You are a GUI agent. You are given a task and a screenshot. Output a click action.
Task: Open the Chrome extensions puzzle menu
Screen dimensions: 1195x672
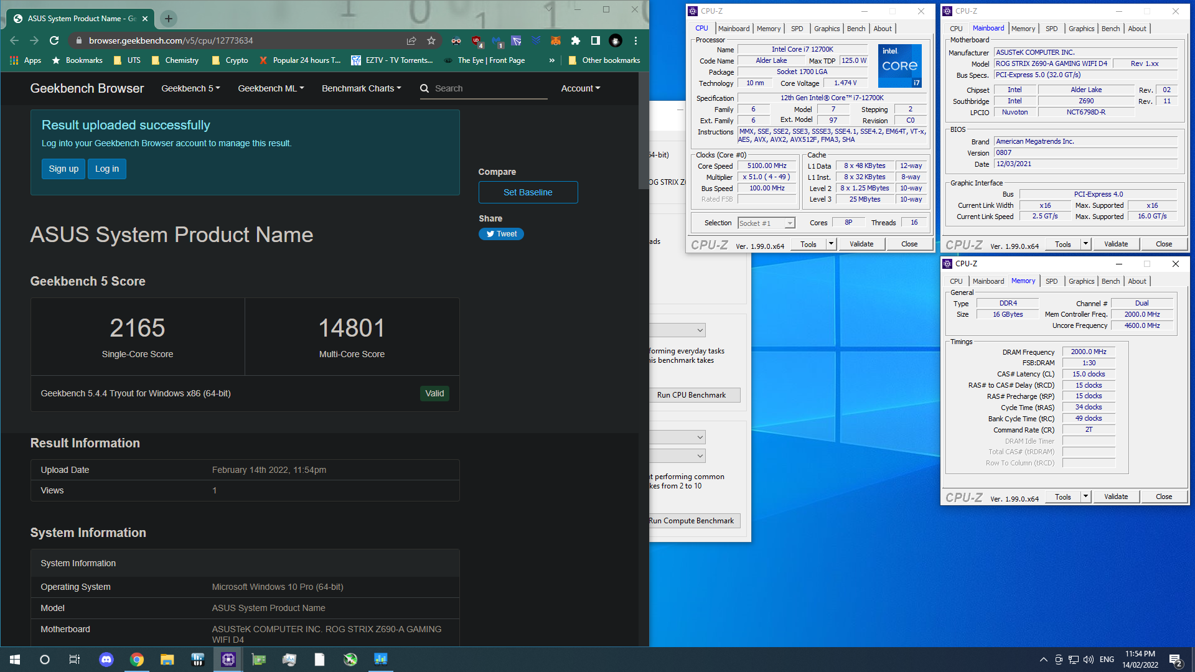click(576, 40)
